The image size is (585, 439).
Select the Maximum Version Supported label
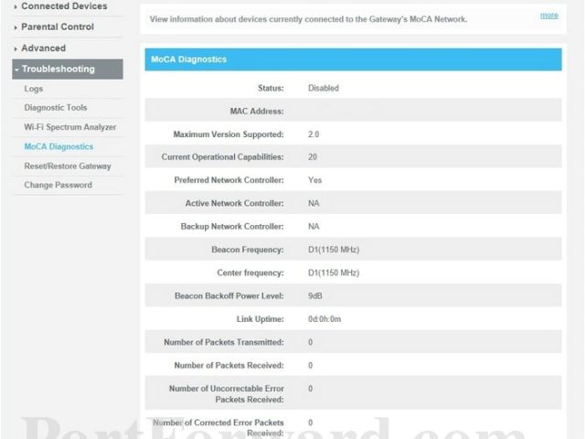click(x=229, y=134)
